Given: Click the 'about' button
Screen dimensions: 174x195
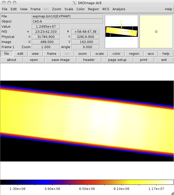Looking at the screenshot, I should (x=11, y=60).
